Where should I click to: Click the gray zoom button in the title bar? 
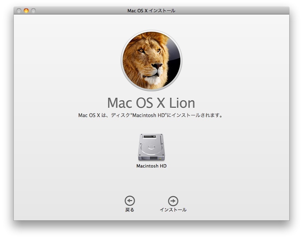click(x=33, y=11)
